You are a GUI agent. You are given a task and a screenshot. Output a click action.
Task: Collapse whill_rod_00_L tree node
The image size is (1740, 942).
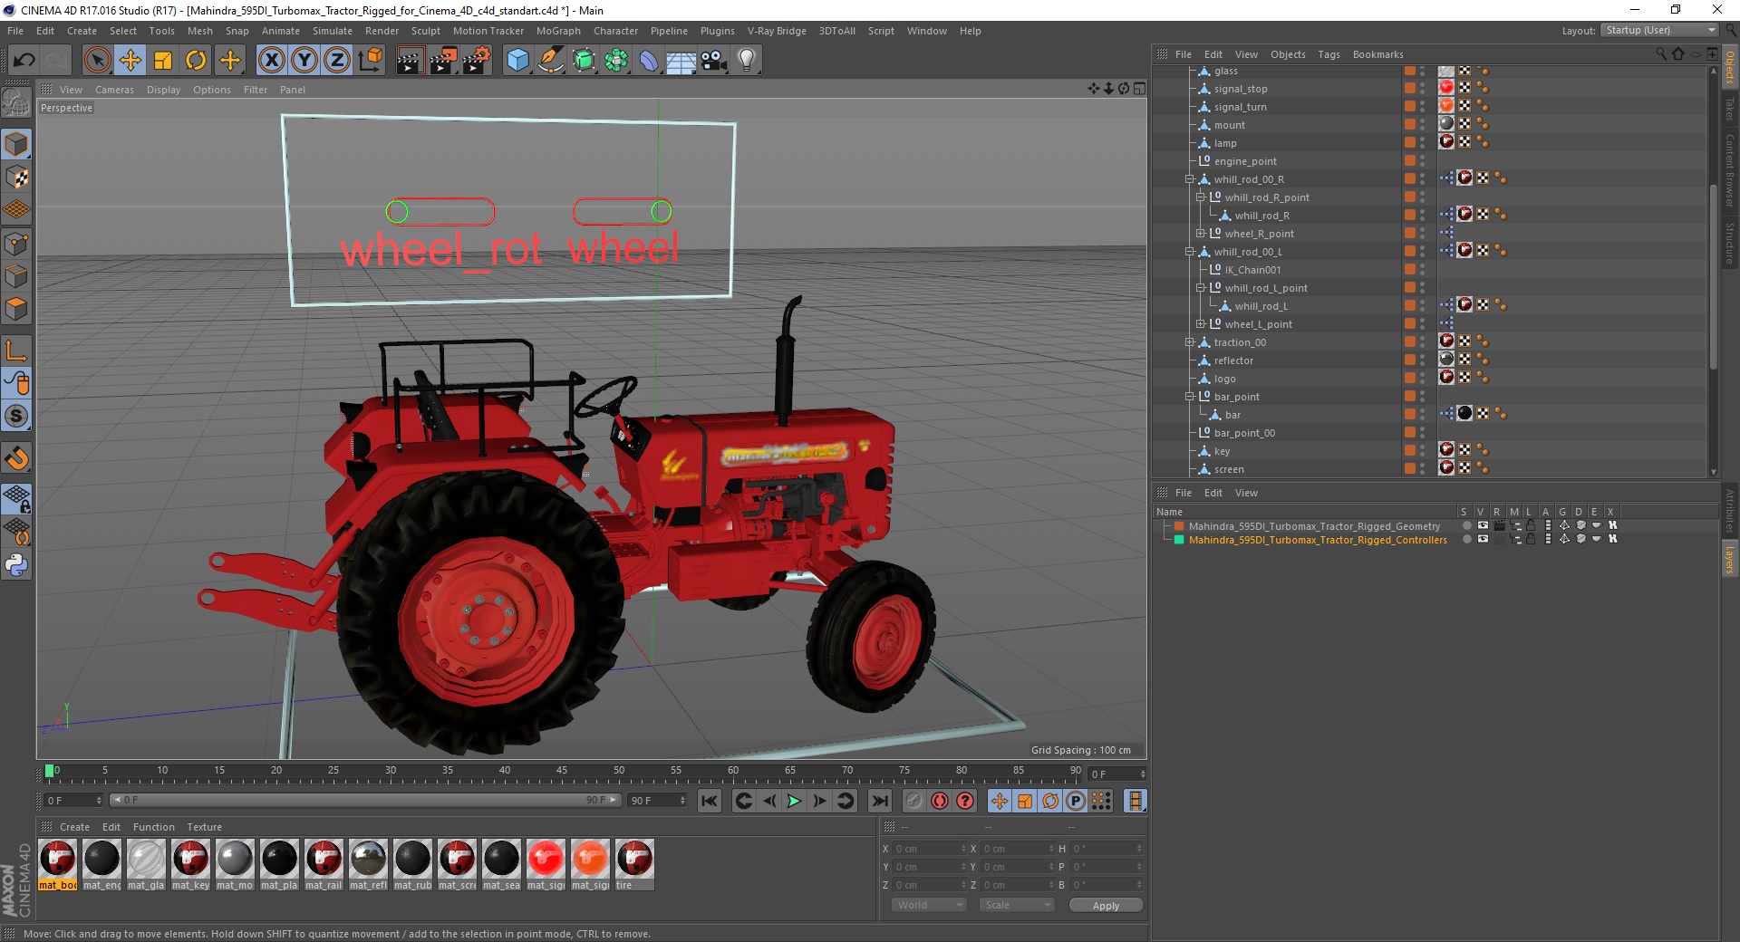[1190, 252]
